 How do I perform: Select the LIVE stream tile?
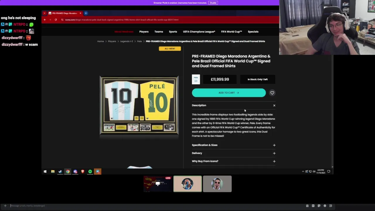[158, 184]
